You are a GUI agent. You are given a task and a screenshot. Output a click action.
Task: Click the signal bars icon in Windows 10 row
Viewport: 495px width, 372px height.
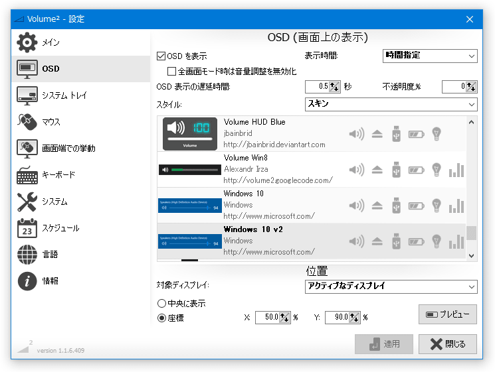(456, 206)
